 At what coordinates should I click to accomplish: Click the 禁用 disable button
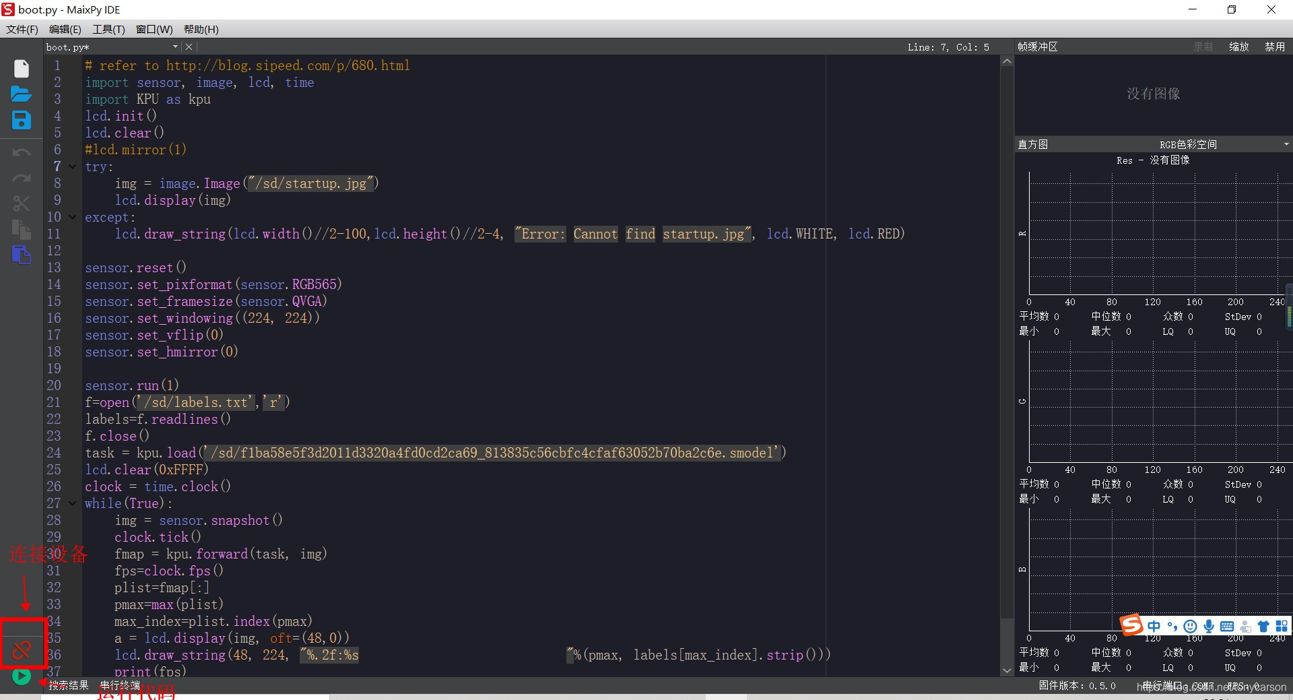coord(1275,46)
